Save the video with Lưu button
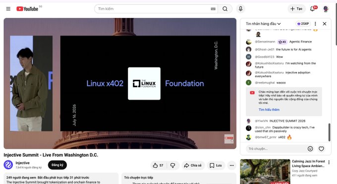 pos(216,165)
